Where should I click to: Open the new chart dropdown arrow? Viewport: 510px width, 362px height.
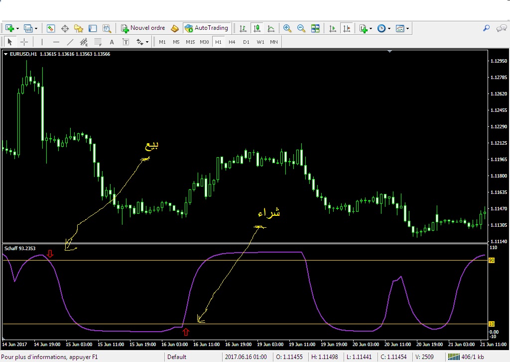point(18,28)
